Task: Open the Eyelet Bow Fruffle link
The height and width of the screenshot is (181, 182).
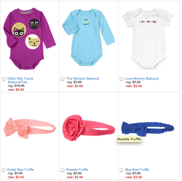Action: (x=20, y=170)
